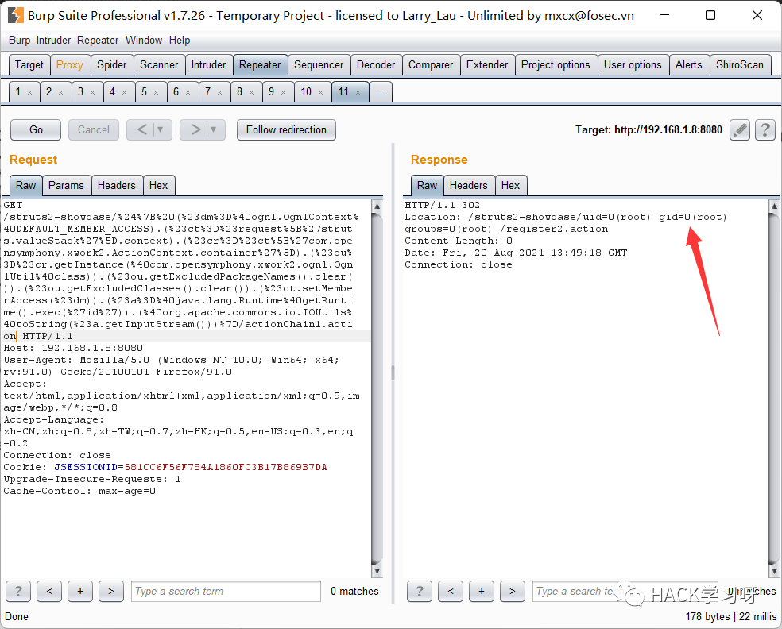782x629 pixels.
Task: Close Repeater tab 6 with its x
Action: 188,92
